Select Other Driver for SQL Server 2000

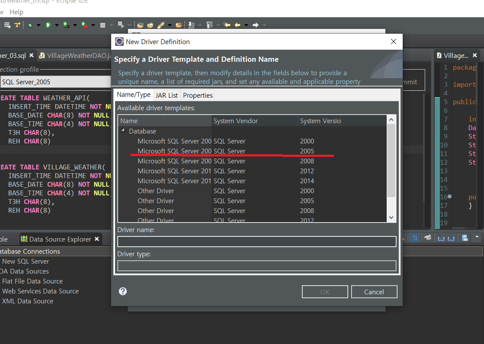click(x=252, y=191)
